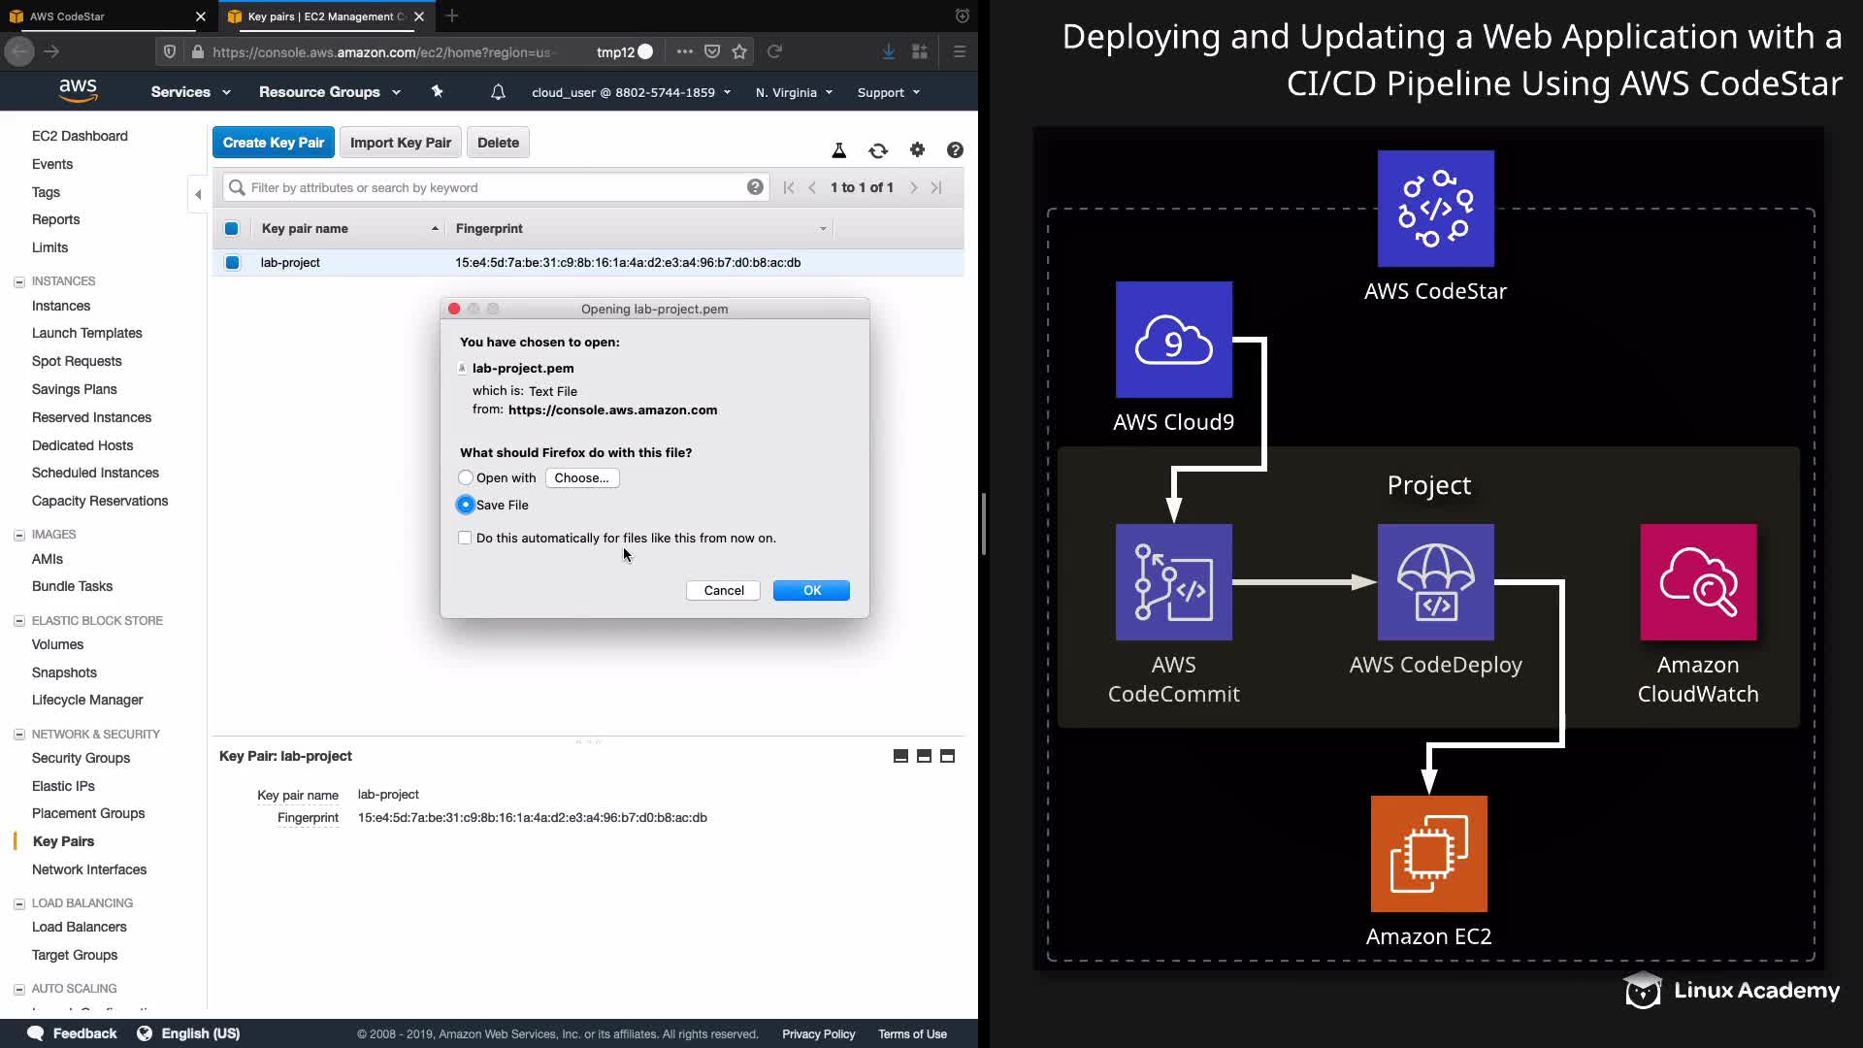Collapse the INSTANCES sidebar section

19,281
